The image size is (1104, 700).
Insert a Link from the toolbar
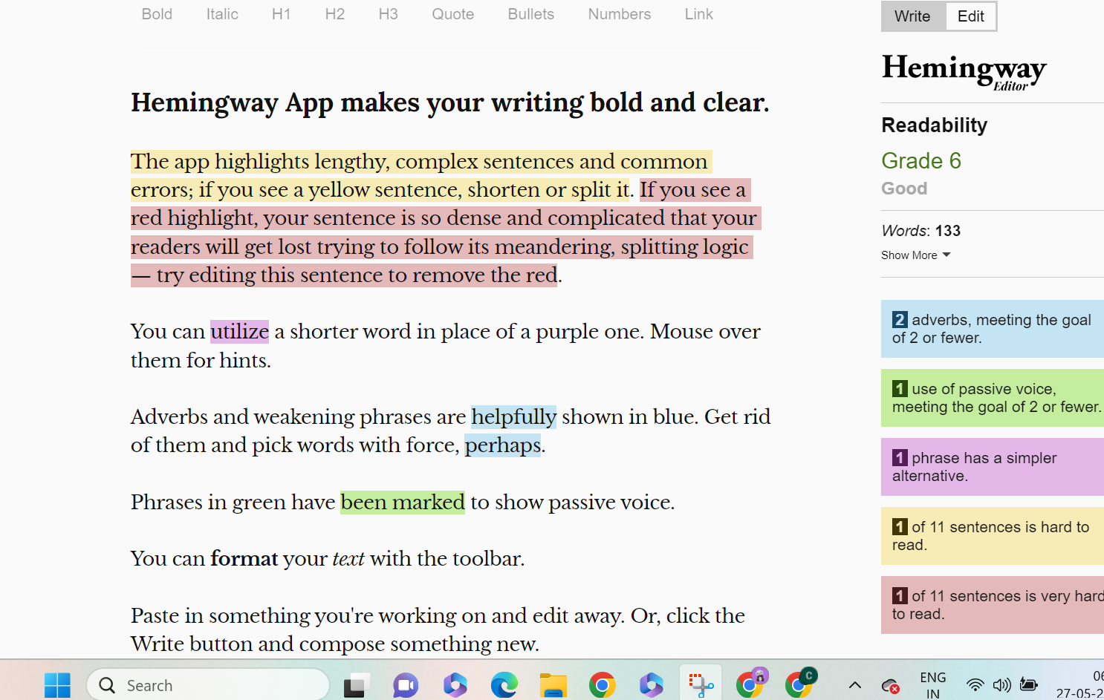[698, 14]
